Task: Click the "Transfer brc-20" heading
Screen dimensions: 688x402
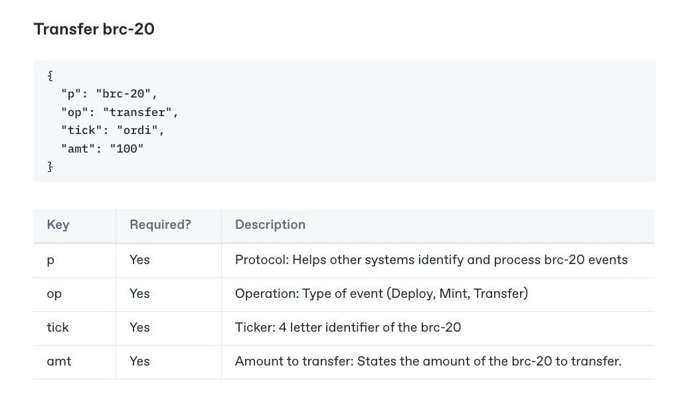Action: (x=94, y=30)
